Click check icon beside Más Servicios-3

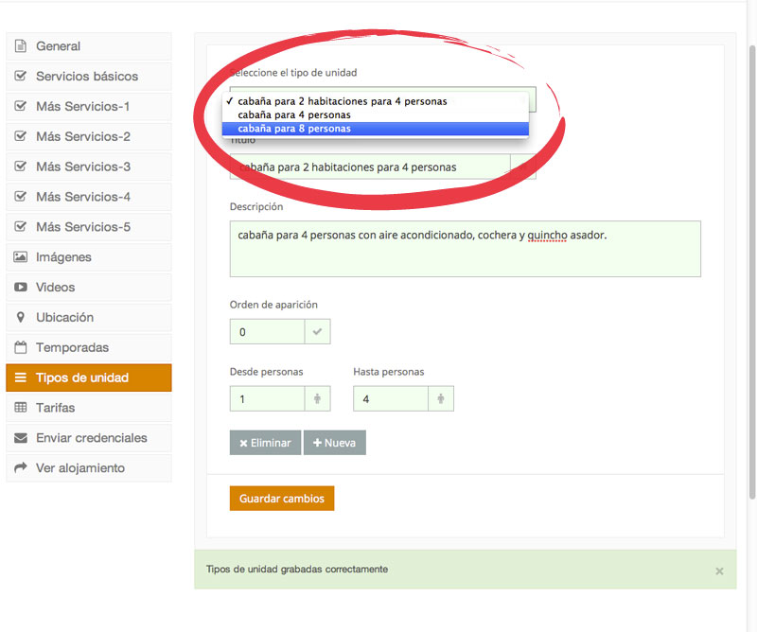pyautogui.click(x=20, y=167)
